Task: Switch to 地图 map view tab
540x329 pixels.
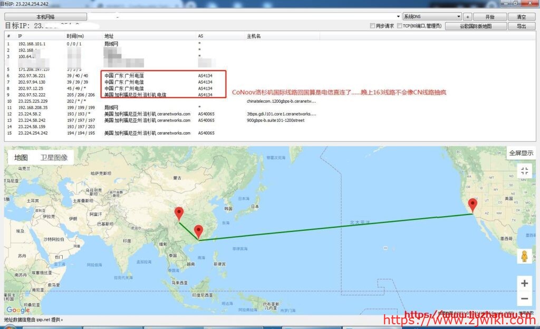Action: (21, 157)
